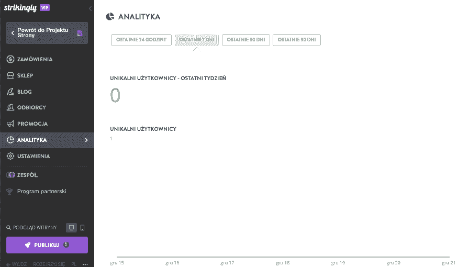The width and height of the screenshot is (469, 267).
Task: Open the Ustawienia gear icon
Action: tap(10, 156)
